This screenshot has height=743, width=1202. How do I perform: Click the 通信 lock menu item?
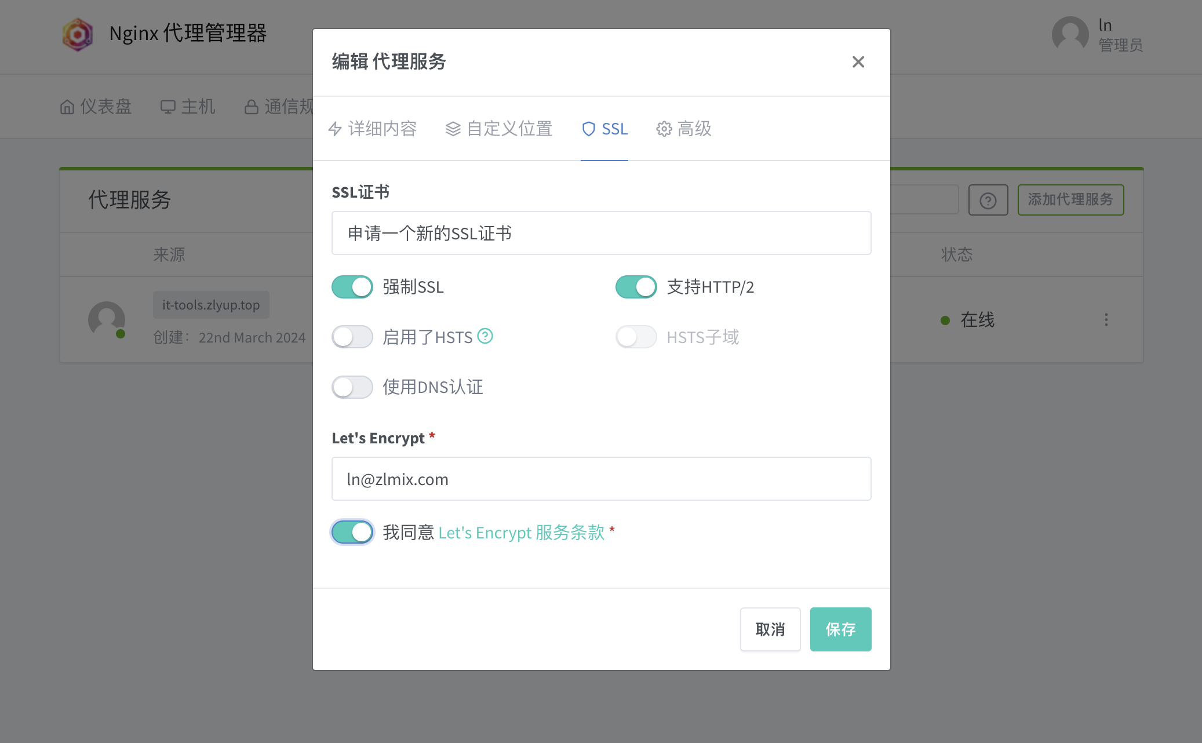point(279,107)
